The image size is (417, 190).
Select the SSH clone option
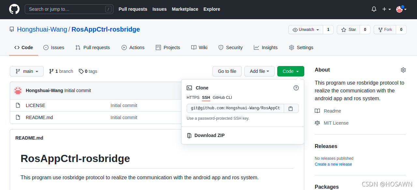coord(206,98)
